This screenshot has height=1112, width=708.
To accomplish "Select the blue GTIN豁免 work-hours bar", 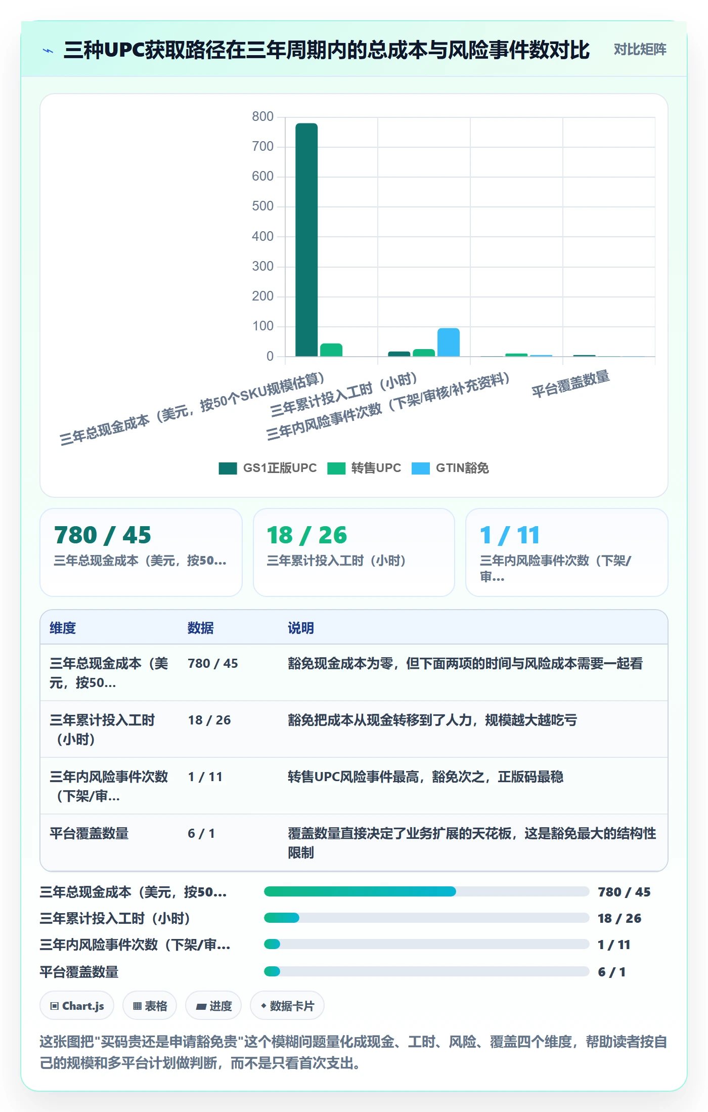I will click(x=449, y=343).
